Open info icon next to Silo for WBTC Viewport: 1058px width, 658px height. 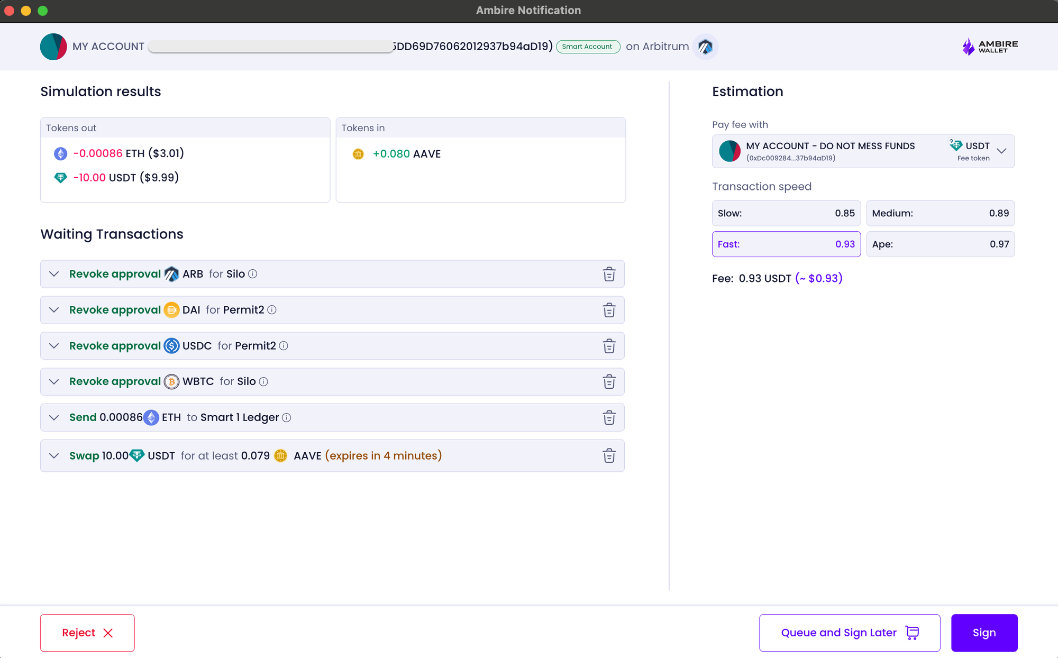263,382
